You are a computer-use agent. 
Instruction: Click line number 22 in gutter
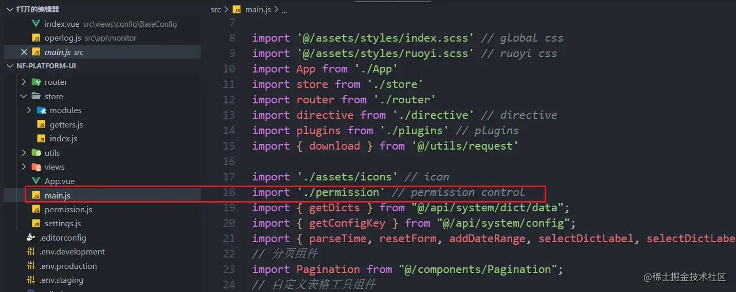(x=229, y=254)
